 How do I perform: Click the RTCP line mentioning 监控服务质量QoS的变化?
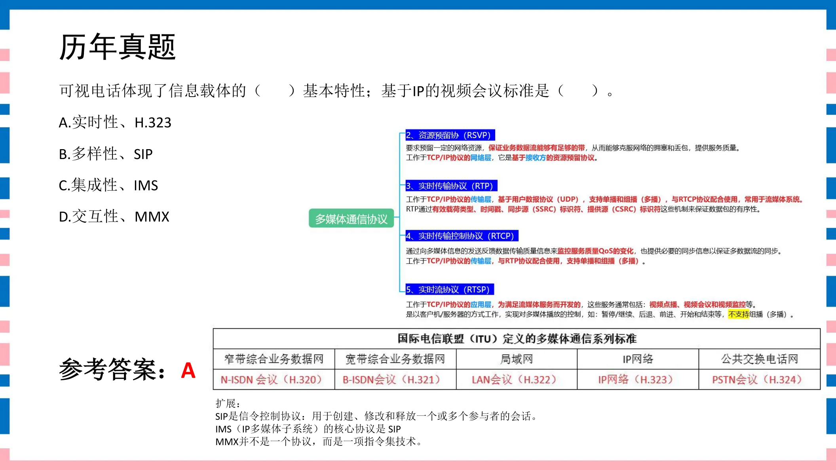coord(594,251)
